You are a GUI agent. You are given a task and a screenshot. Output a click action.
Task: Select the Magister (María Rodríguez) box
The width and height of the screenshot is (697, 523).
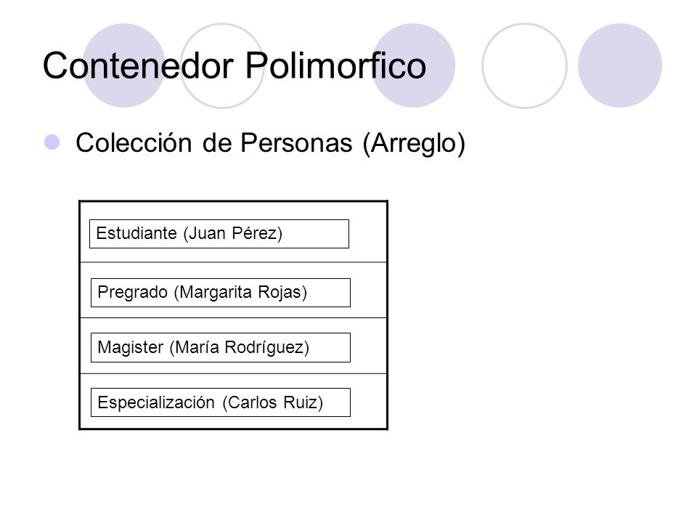click(x=221, y=347)
